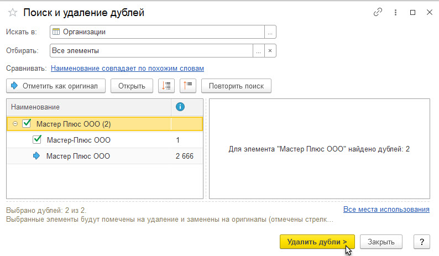Click the blue arrow original marker icon
439x256 pixels.
pos(37,156)
